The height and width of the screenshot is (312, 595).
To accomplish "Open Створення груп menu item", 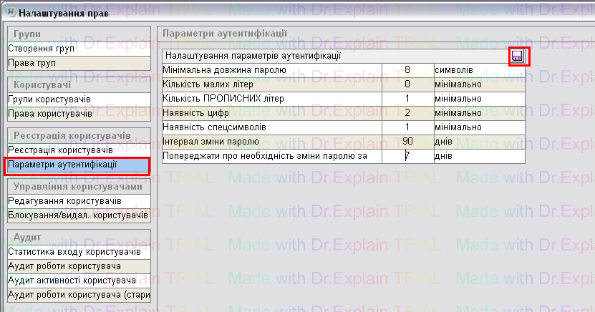I will (x=77, y=49).
